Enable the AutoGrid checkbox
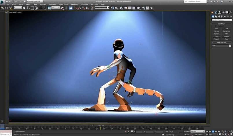The image size is (233, 136). 217,26
